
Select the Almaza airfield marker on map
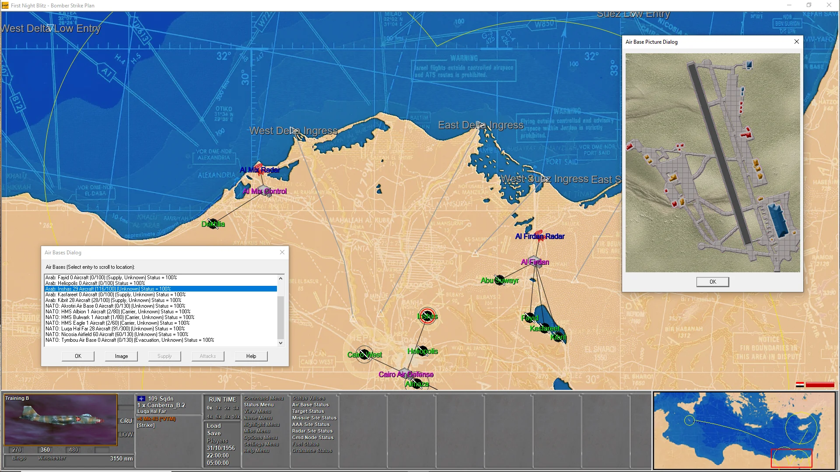[416, 384]
